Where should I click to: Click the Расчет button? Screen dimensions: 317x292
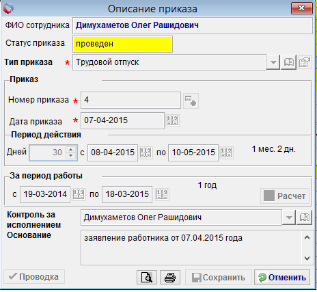[x=285, y=196]
